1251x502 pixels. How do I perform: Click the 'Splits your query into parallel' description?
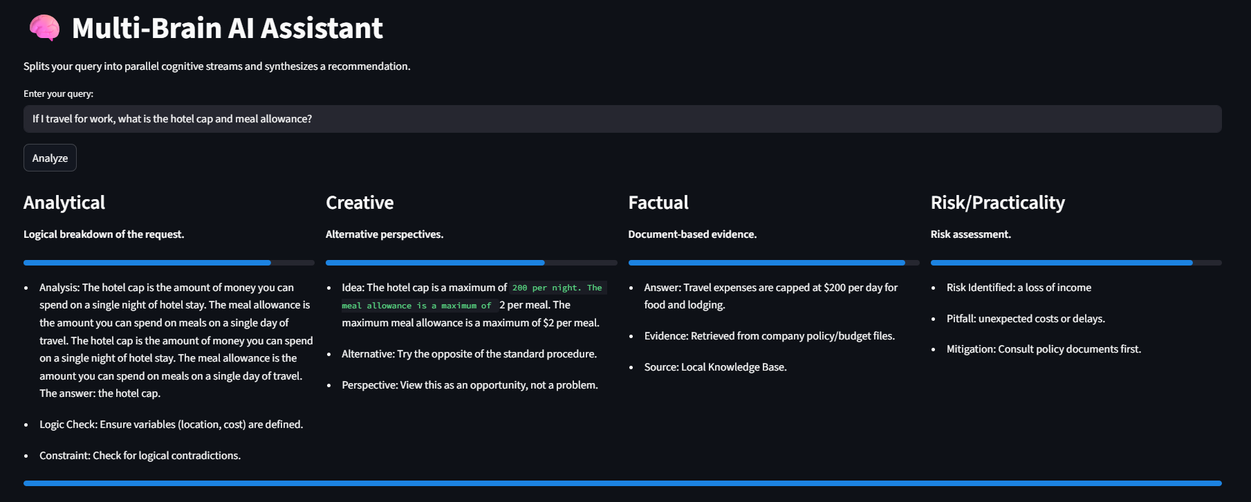217,66
